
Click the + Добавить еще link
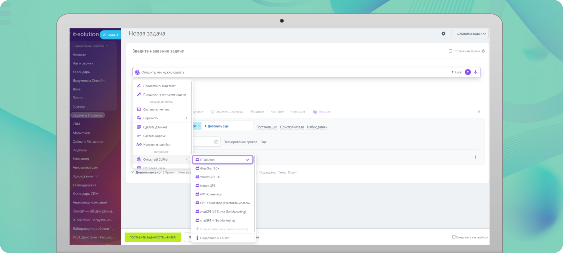[216, 126]
